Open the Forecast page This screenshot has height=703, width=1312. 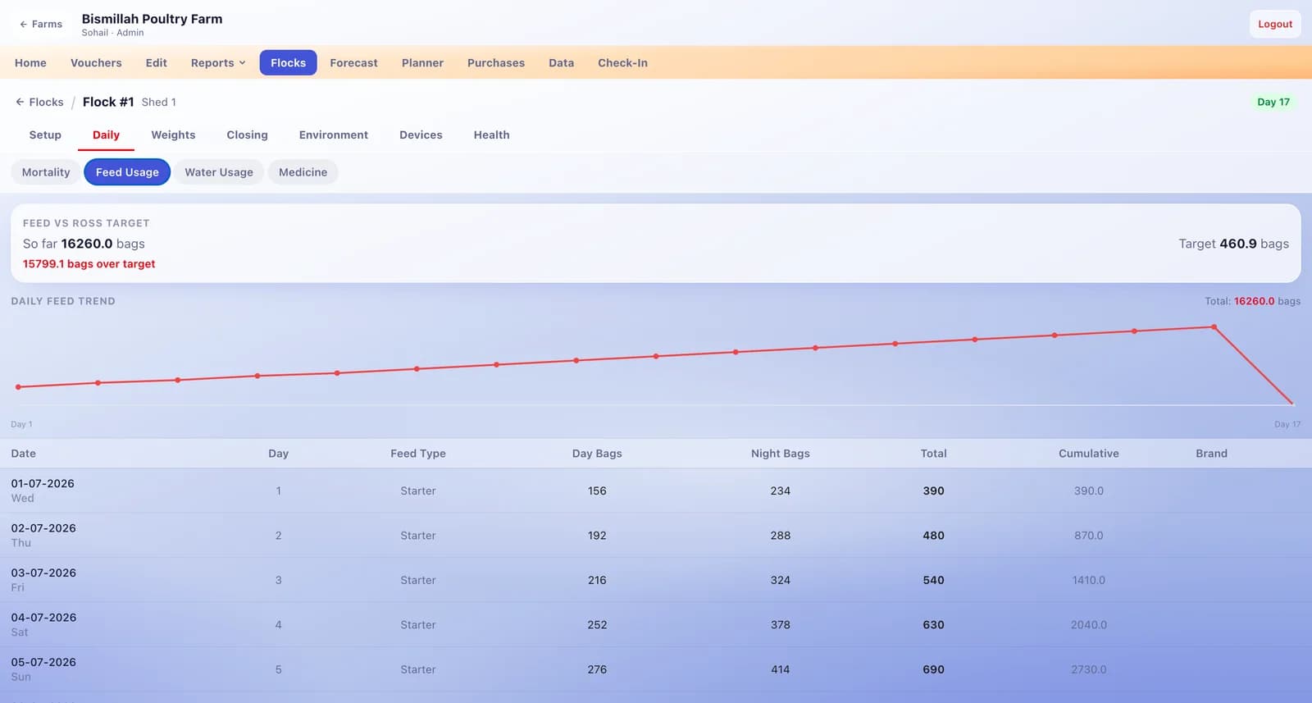click(x=353, y=63)
